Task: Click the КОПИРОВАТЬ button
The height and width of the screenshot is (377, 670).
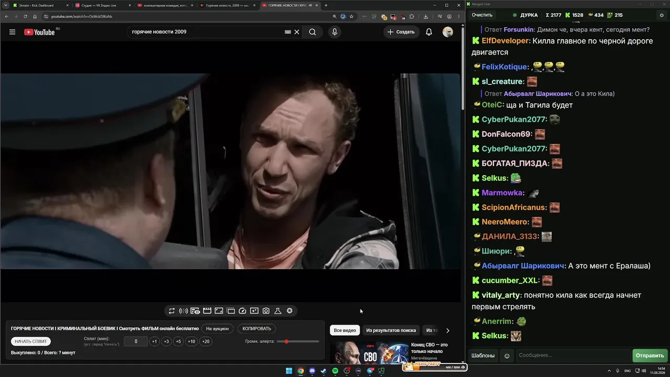Action: (256, 329)
